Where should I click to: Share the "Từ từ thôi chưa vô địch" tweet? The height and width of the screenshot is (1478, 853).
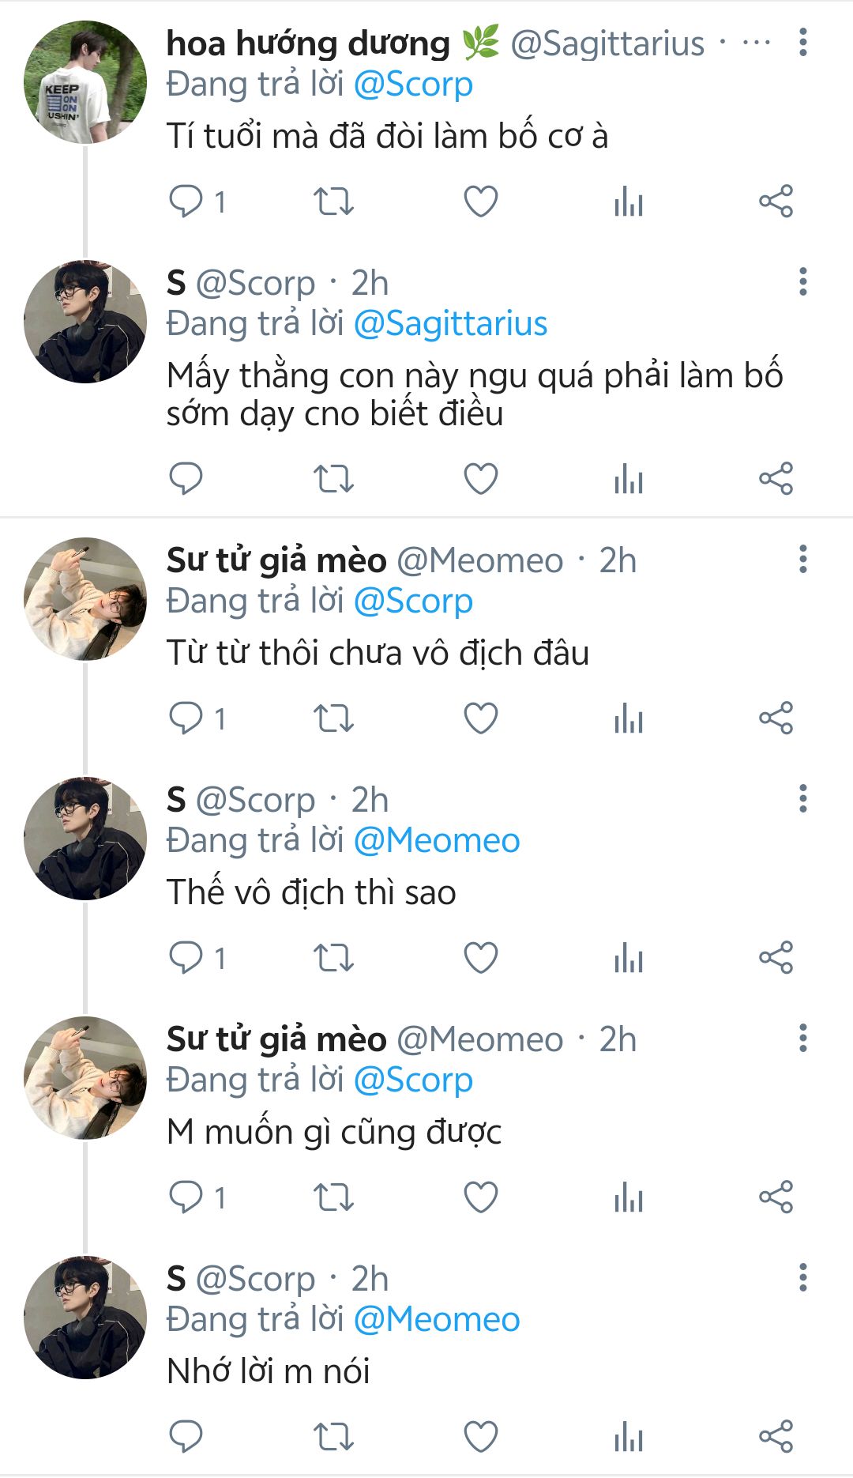tap(776, 718)
